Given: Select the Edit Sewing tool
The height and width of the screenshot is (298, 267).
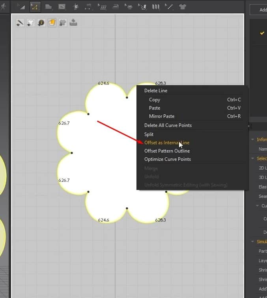Looking at the screenshot, I should coord(88,7).
